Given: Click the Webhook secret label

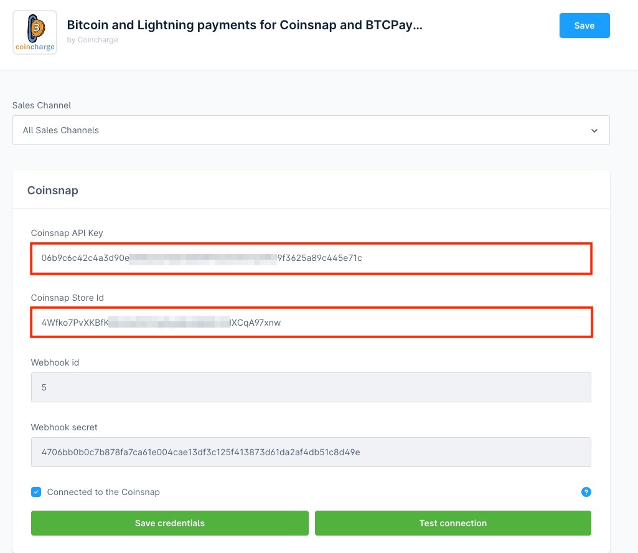Looking at the screenshot, I should tap(64, 427).
